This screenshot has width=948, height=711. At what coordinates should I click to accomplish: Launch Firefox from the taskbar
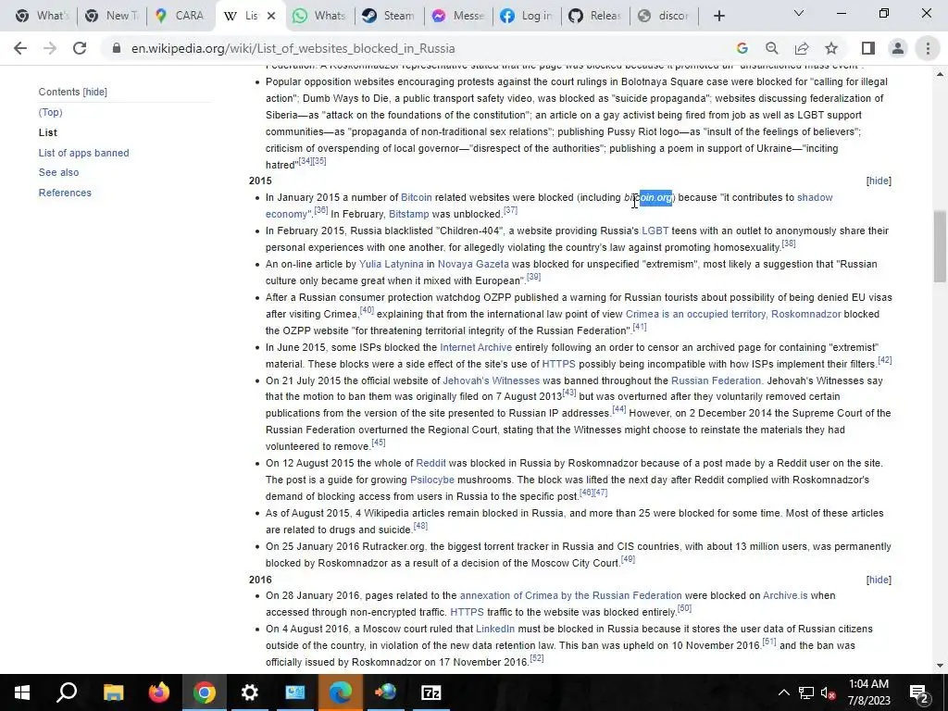159,692
